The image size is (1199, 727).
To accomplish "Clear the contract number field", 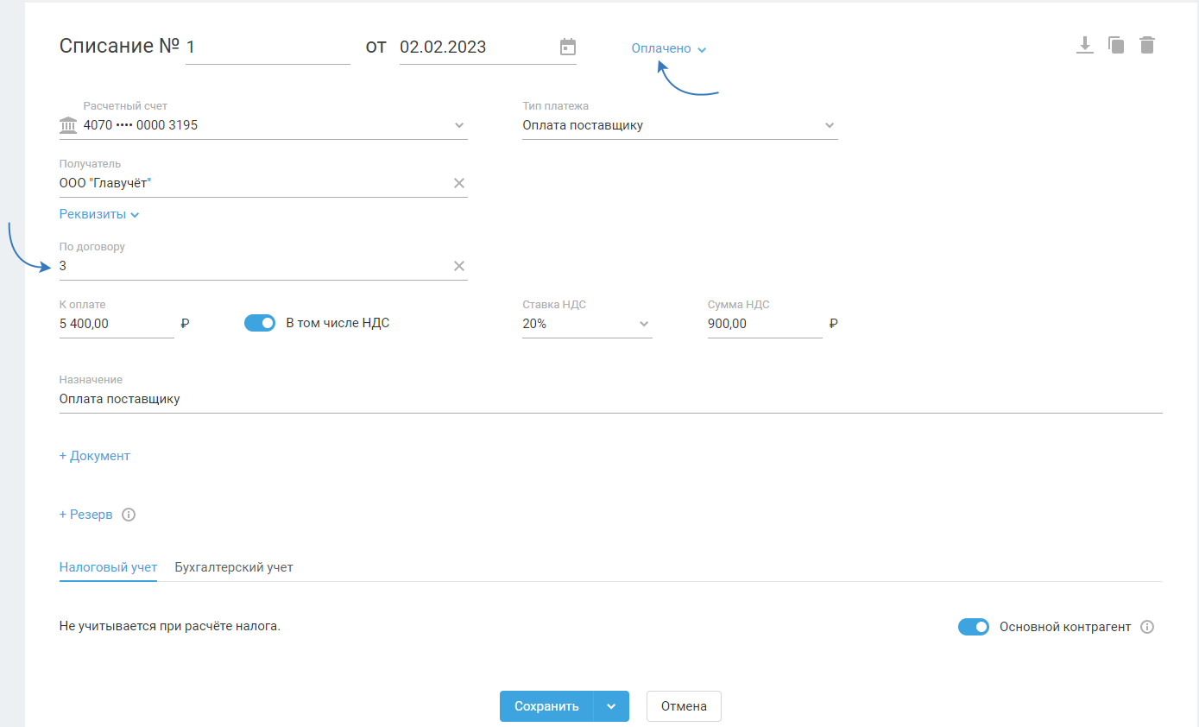I will point(459,266).
